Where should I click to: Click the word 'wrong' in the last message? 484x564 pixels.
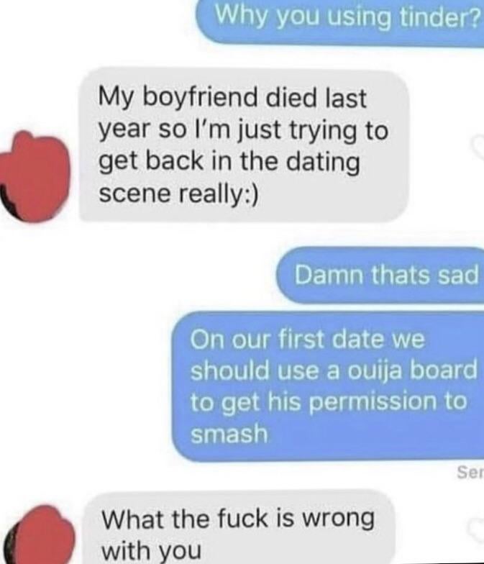click(x=338, y=518)
